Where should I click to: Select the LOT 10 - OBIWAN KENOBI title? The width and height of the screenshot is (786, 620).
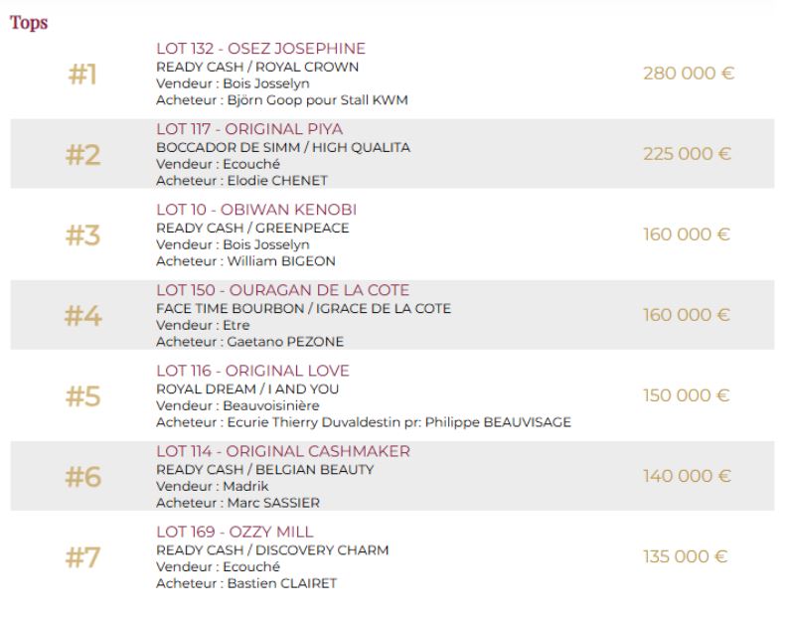click(256, 210)
